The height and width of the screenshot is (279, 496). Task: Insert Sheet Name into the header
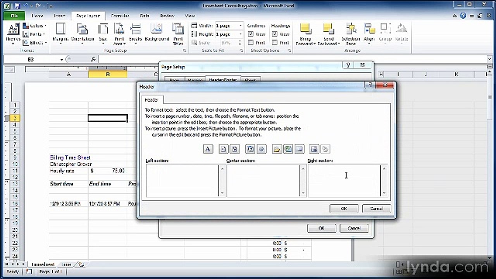point(299,149)
